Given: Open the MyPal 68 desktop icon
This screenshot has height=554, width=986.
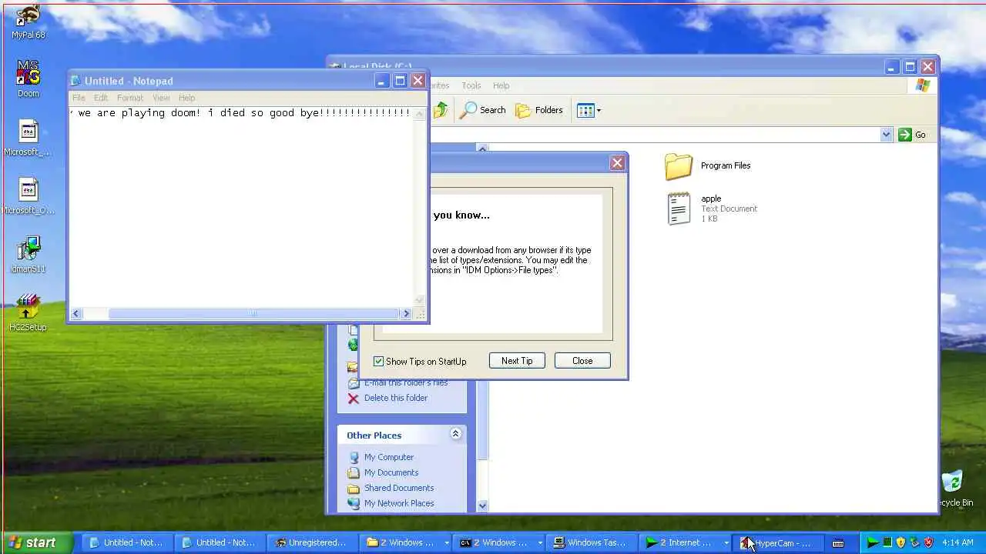Looking at the screenshot, I should point(28,21).
